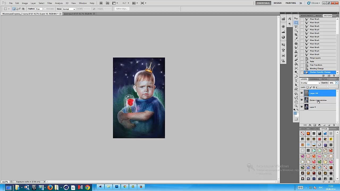Select the Pen tool
The height and width of the screenshot is (191, 340).
pyautogui.click(x=296, y=77)
